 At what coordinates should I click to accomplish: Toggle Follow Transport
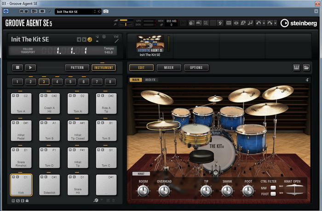click(28, 51)
